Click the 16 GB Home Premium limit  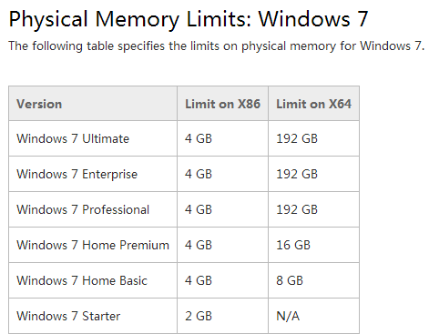293,245
